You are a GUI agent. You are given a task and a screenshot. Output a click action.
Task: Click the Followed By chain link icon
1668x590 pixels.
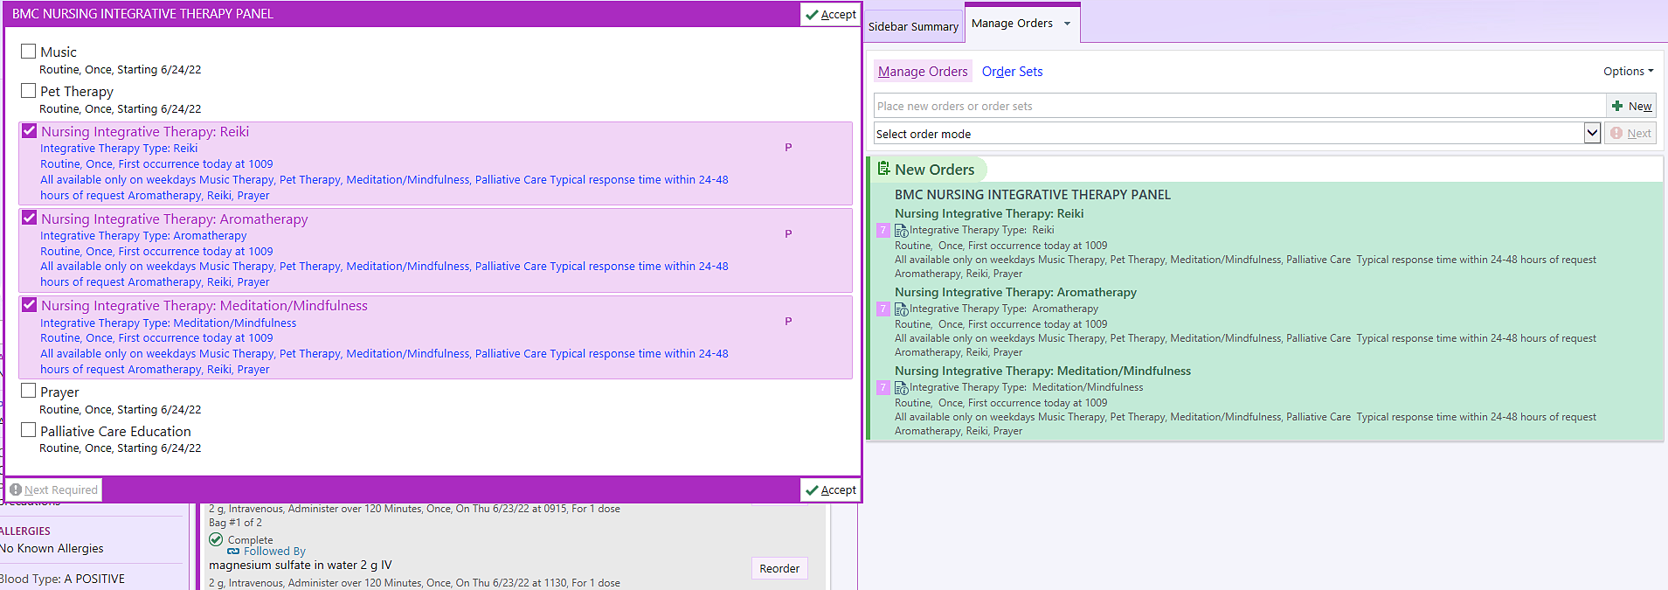[x=233, y=552]
